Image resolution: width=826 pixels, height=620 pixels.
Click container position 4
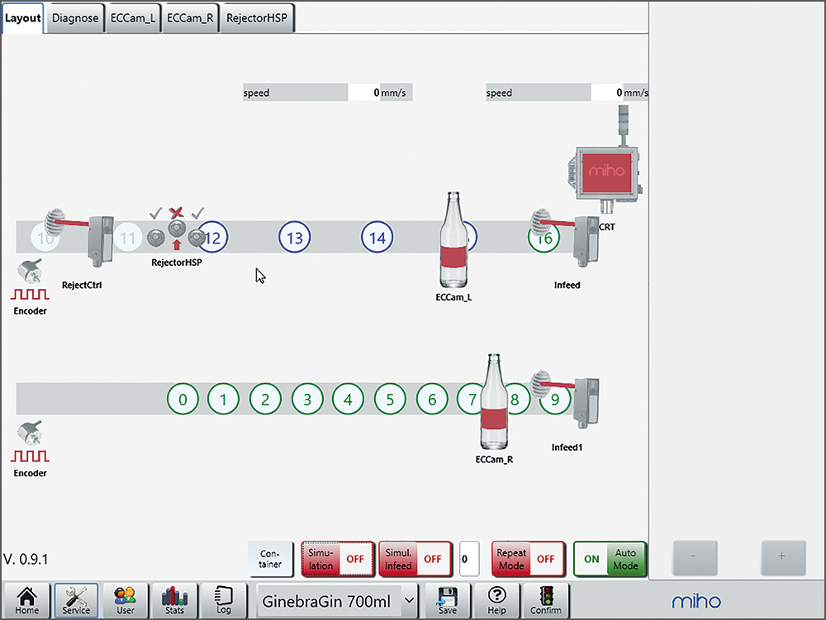pyautogui.click(x=349, y=400)
